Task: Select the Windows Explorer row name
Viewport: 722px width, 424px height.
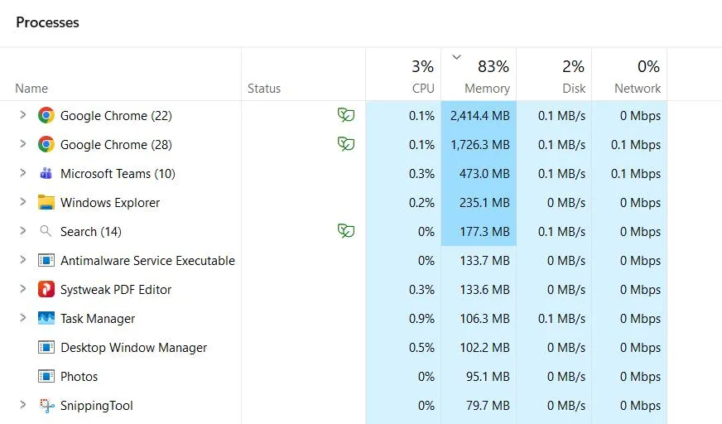Action: 110,203
